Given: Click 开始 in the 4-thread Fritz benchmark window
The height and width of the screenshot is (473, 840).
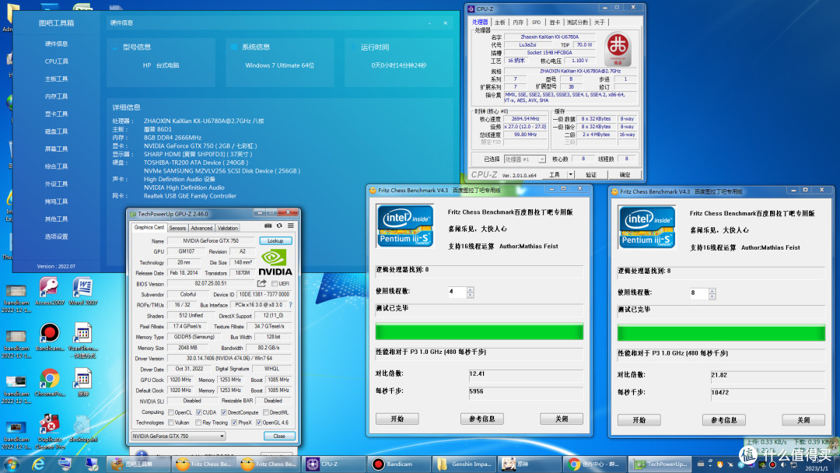Looking at the screenshot, I should (397, 419).
